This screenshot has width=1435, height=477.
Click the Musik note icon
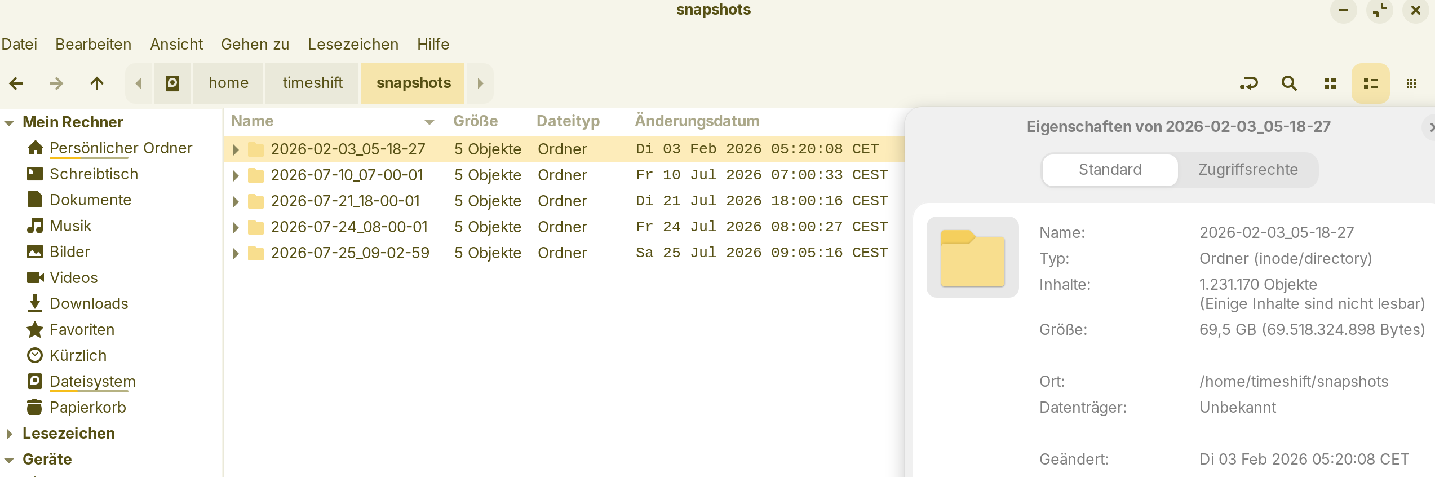(x=35, y=226)
